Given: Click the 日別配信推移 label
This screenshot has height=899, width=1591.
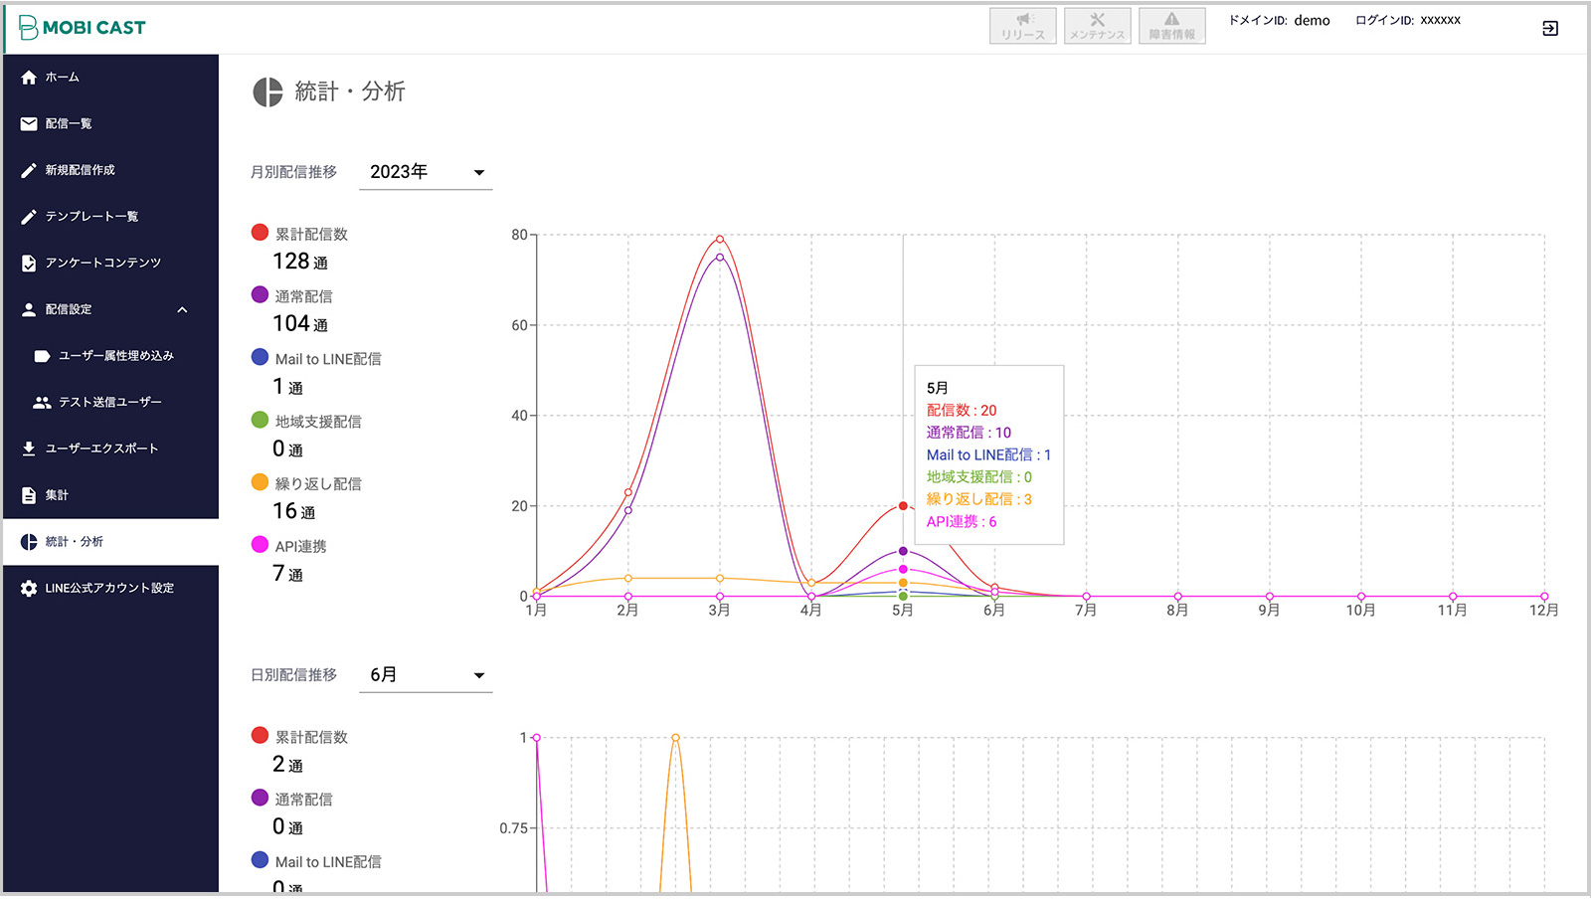Looking at the screenshot, I should [293, 675].
